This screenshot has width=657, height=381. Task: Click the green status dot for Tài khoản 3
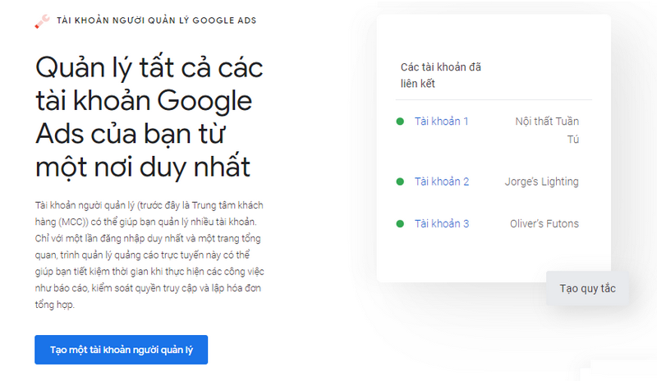tap(400, 224)
